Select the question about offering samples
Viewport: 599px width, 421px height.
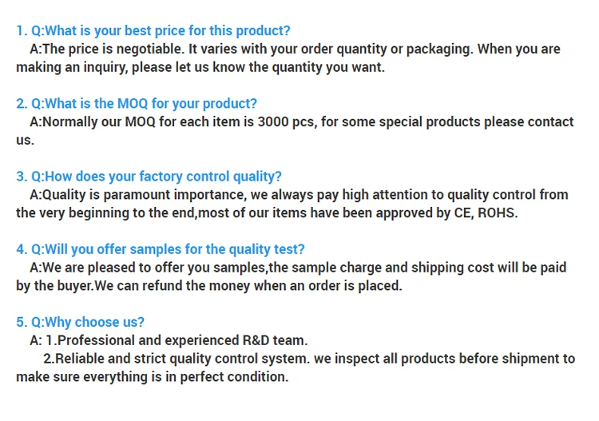point(161,249)
